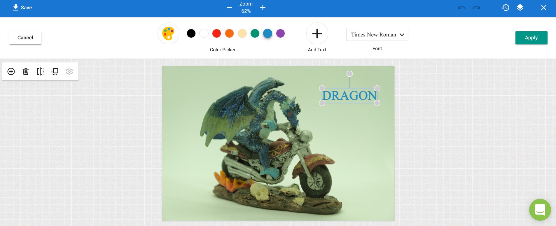The height and width of the screenshot is (226, 556).
Task: Open the custom color palette picker
Action: [168, 34]
